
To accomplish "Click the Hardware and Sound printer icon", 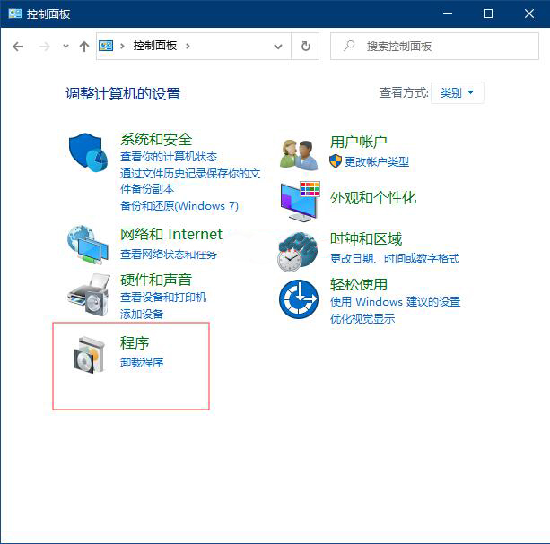I will pyautogui.click(x=89, y=295).
